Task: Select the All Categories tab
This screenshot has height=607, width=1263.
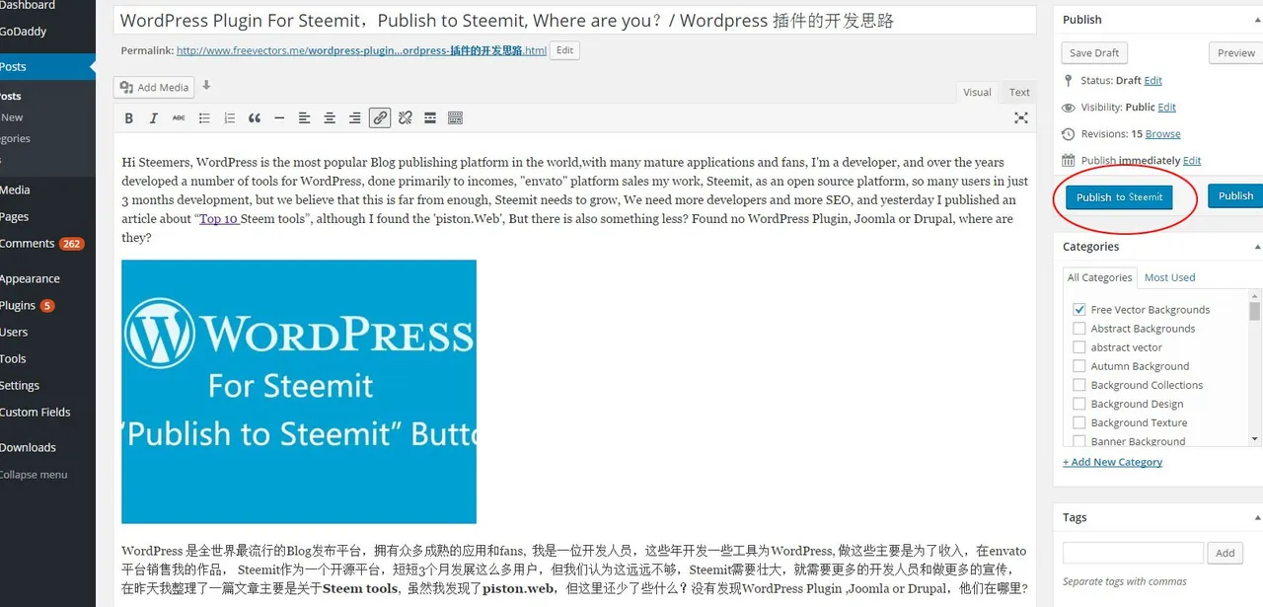Action: 1099,277
